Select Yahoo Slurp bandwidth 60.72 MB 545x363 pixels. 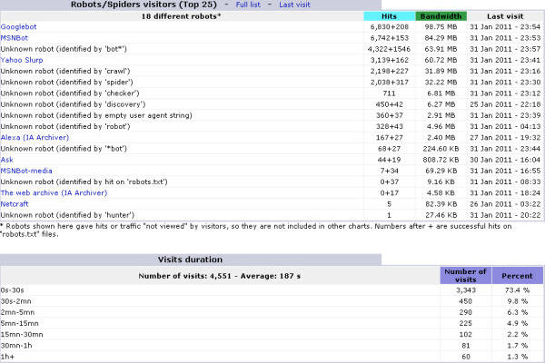coord(441,60)
